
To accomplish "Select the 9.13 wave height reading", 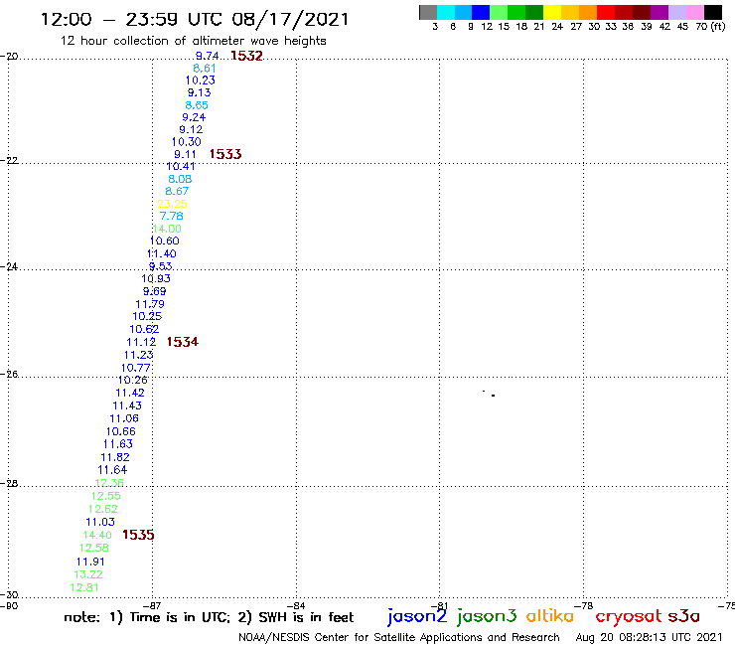I will (x=200, y=92).
